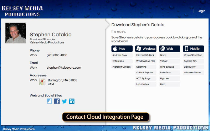Click the Kelsey Media Productions header logo
Screen dimensions: 210x131
[x=22, y=11]
